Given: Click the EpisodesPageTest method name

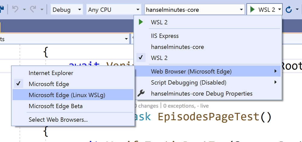Looking at the screenshot, I should pyautogui.click(x=209, y=116).
